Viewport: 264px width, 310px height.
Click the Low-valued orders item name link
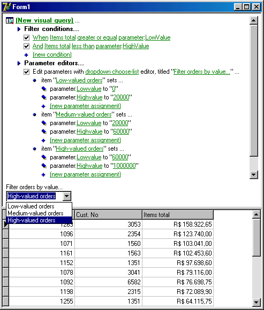[79, 80]
